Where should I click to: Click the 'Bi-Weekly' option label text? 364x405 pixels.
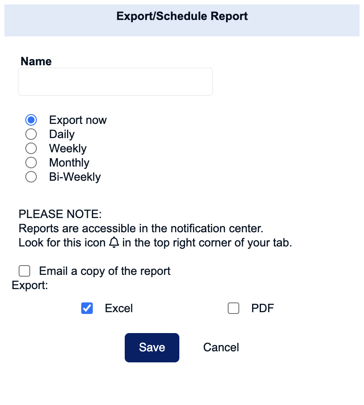75,177
